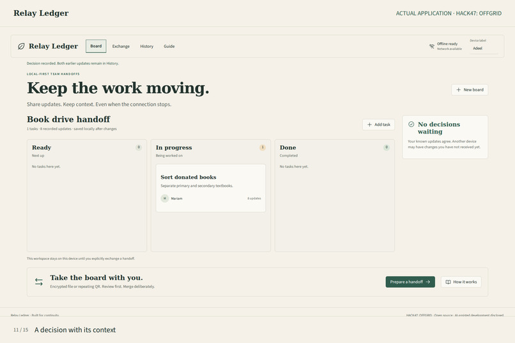Click the checkmark circle icon in decisions panel
Image resolution: width=515 pixels, height=343 pixels.
click(x=411, y=125)
